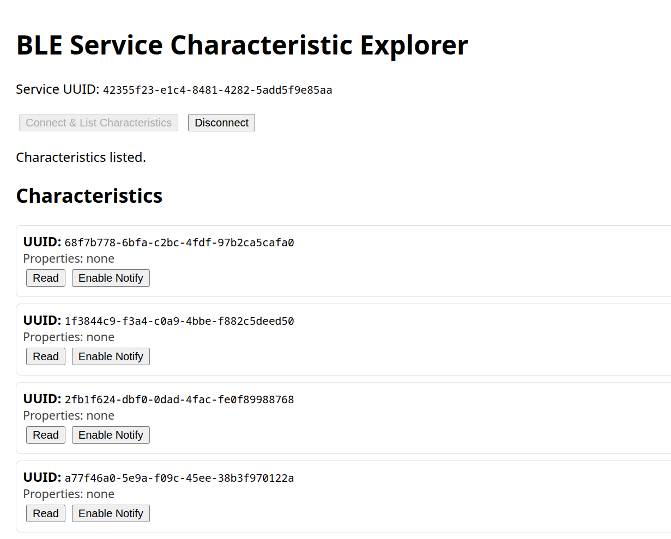Read characteristic 1f3844c9-f3a4-c0a9-4bbe-f882c5deed50
This screenshot has width=671, height=539.
(45, 356)
